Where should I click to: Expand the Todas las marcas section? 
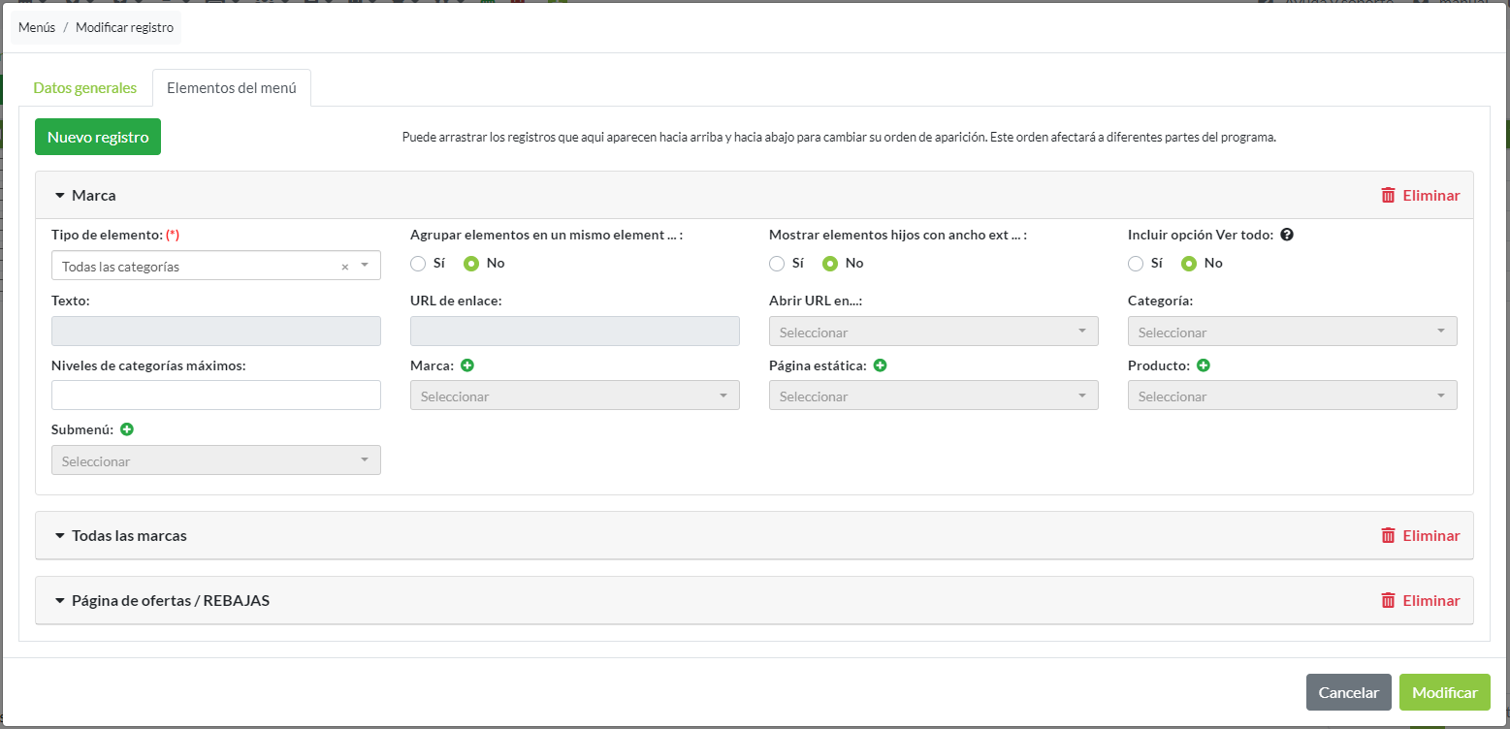click(129, 535)
